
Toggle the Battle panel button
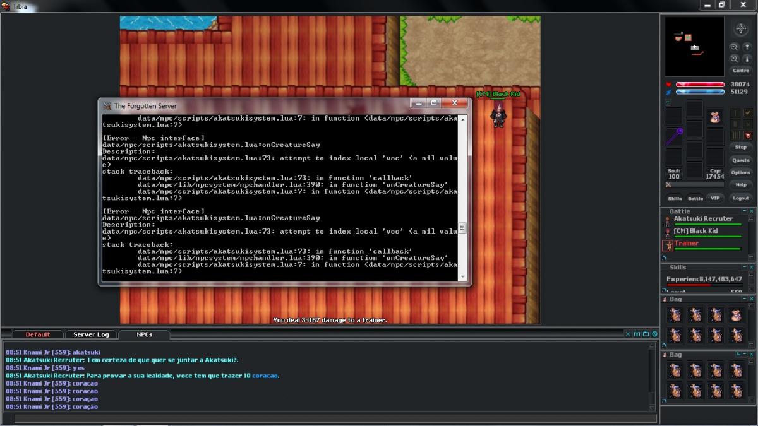[x=695, y=198]
